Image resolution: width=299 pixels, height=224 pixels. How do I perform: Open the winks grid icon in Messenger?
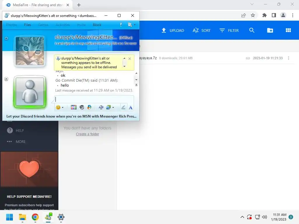click(x=74, y=107)
